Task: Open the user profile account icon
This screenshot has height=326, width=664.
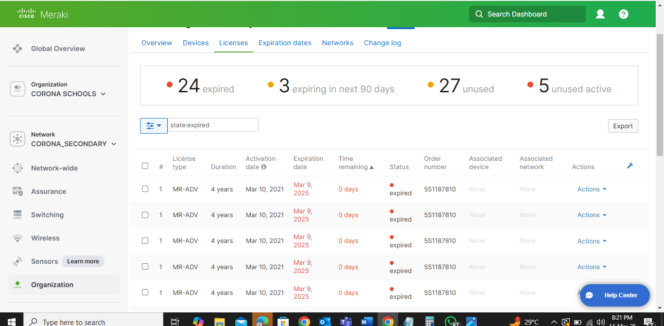Action: point(600,14)
